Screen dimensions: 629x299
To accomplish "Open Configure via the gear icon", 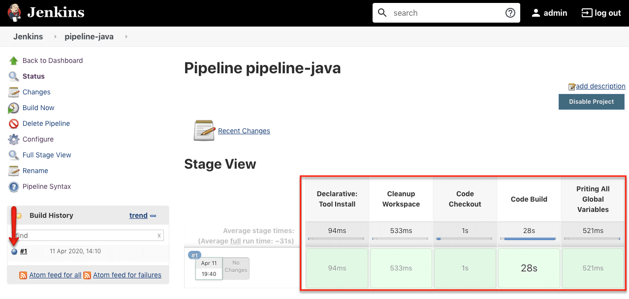I will 15,139.
